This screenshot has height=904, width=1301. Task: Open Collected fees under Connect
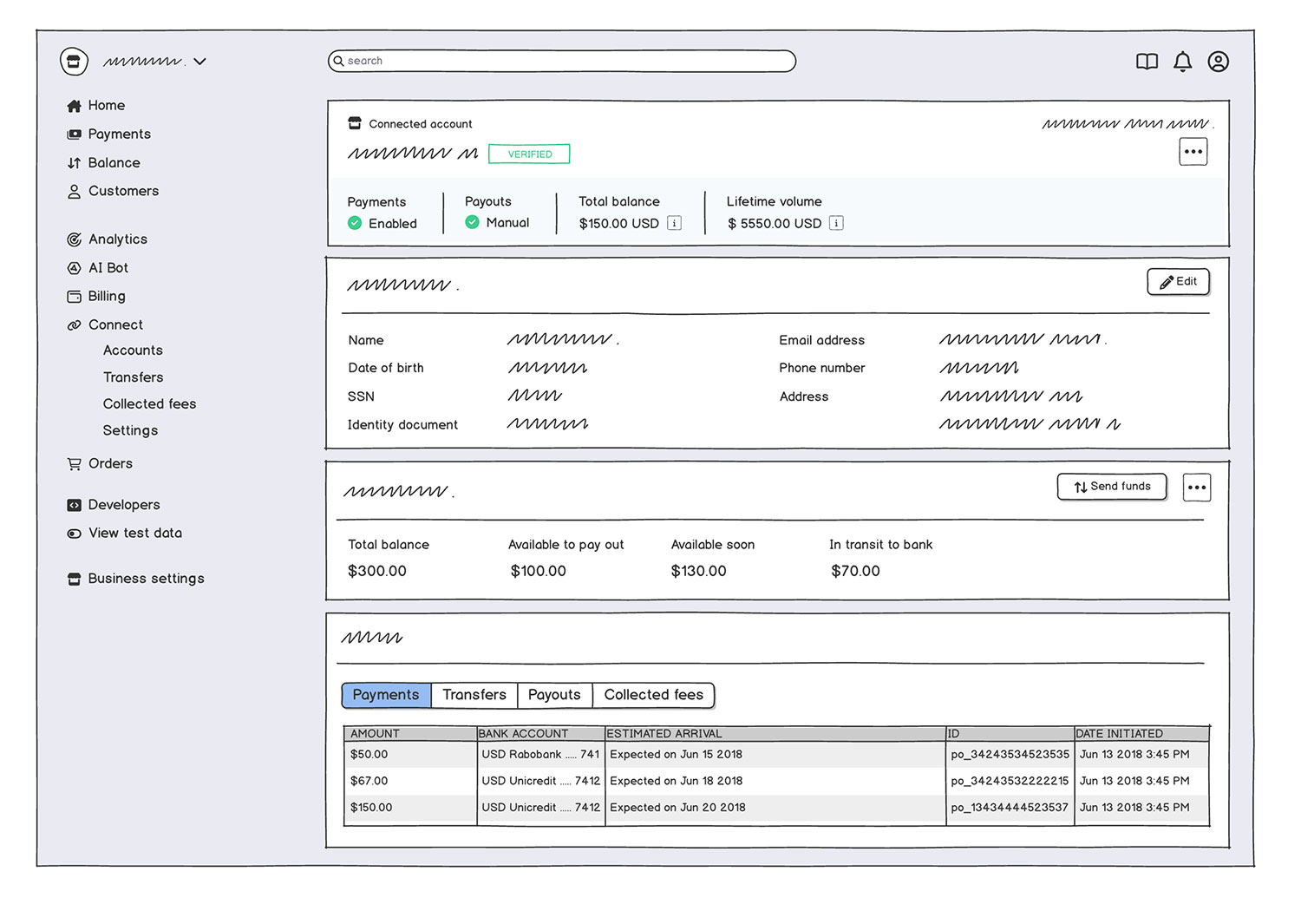pyautogui.click(x=149, y=404)
